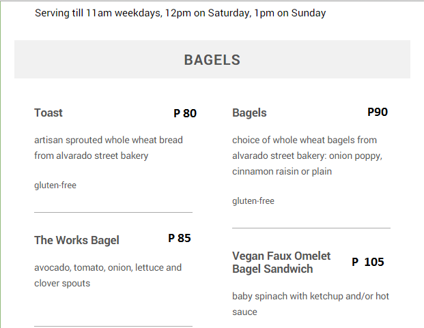Select the baby spinach with ketchup line
The height and width of the screenshot is (328, 424).
(x=311, y=297)
